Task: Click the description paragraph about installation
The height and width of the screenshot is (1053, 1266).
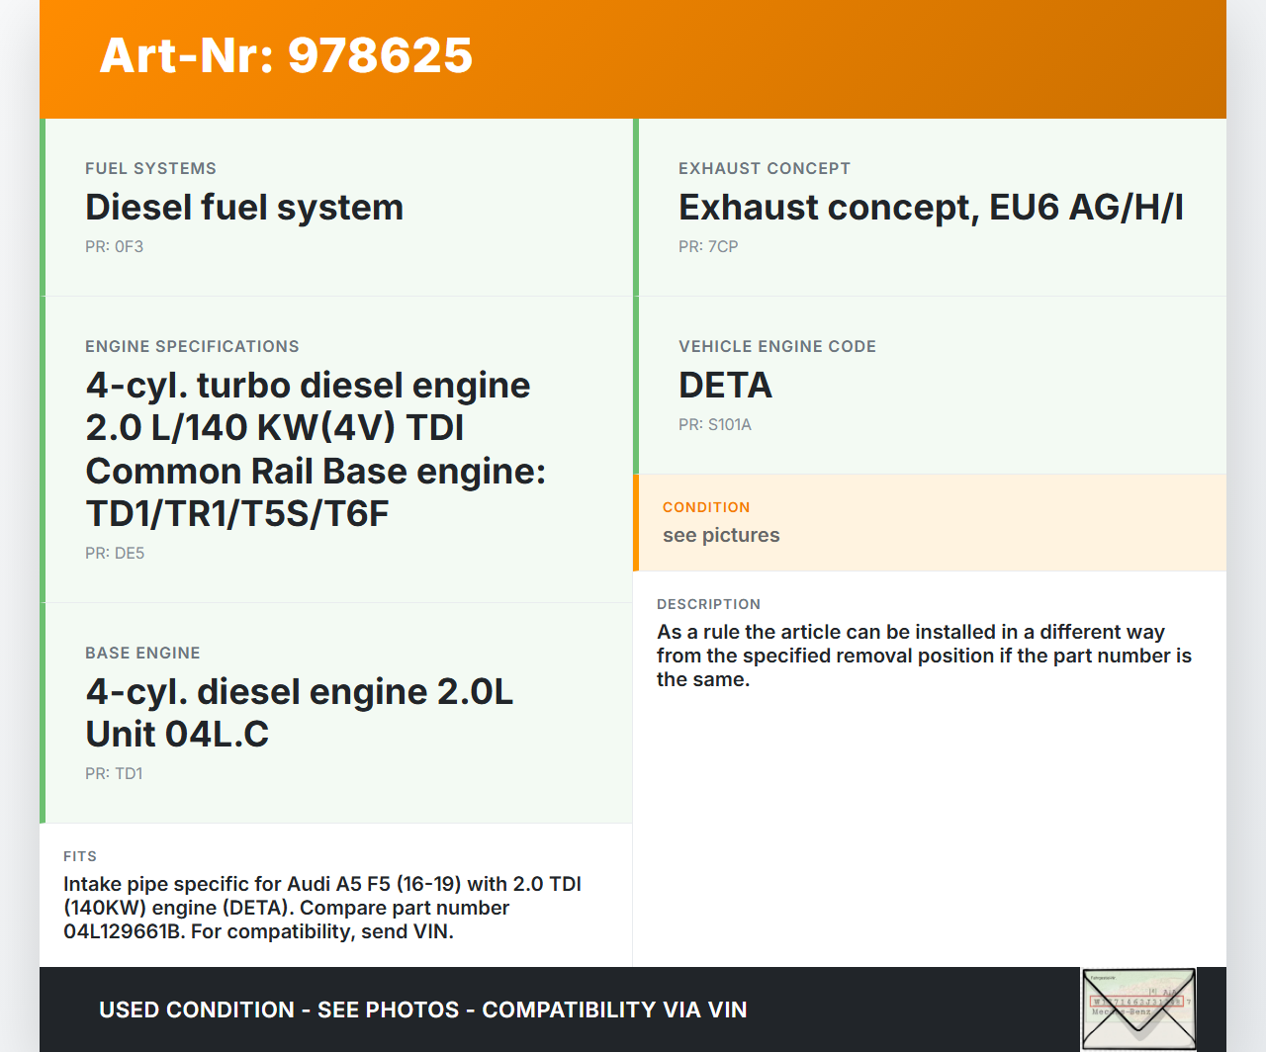Action: pos(924,656)
